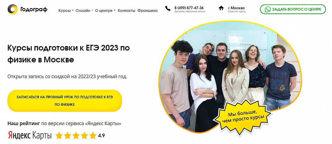332x144 pixels.
Task: Click the house icon near Москва
Action: pyautogui.click(x=221, y=8)
